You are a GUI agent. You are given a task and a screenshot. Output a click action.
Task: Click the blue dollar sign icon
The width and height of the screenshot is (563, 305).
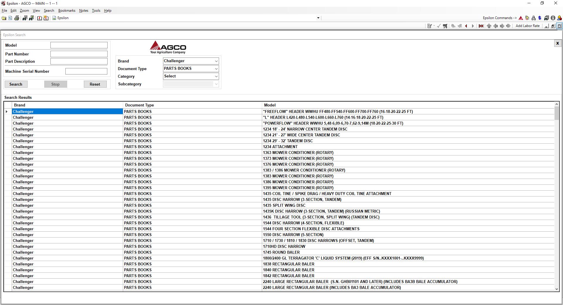pyautogui.click(x=540, y=18)
